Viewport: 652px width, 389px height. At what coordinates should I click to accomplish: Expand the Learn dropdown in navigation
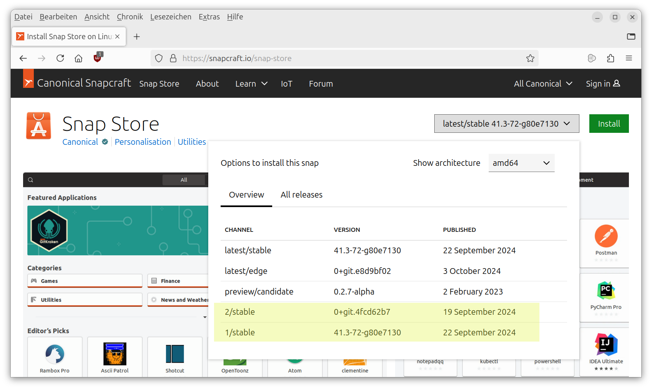(251, 84)
